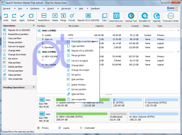This screenshot has width=182, height=135.
Task: Click the Undo toolbar icon
Action: [6, 18]
